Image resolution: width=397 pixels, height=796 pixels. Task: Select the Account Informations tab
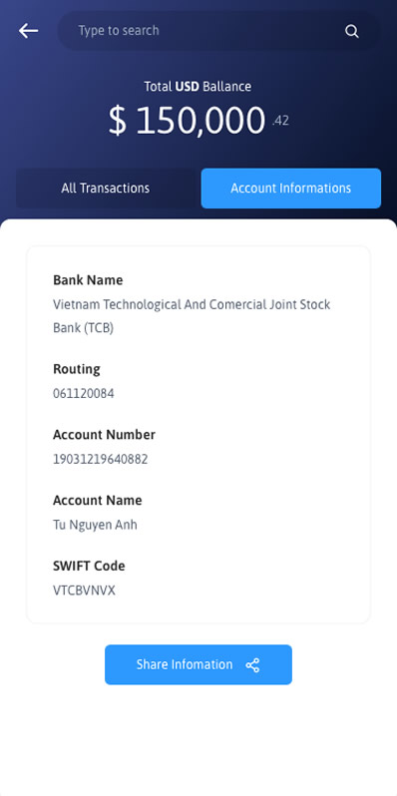pyautogui.click(x=291, y=189)
